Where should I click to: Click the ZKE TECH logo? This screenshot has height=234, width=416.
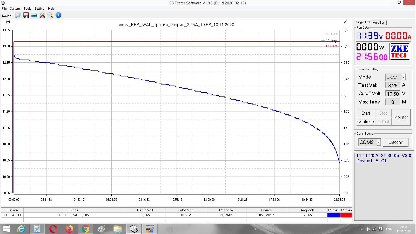click(400, 52)
